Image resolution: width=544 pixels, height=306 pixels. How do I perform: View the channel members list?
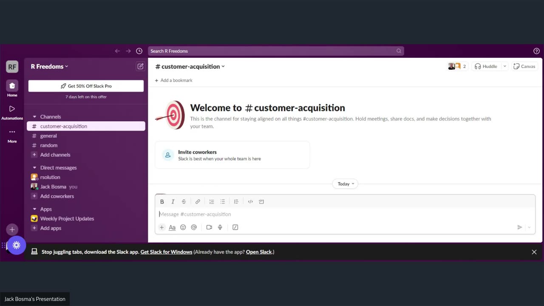tap(457, 66)
